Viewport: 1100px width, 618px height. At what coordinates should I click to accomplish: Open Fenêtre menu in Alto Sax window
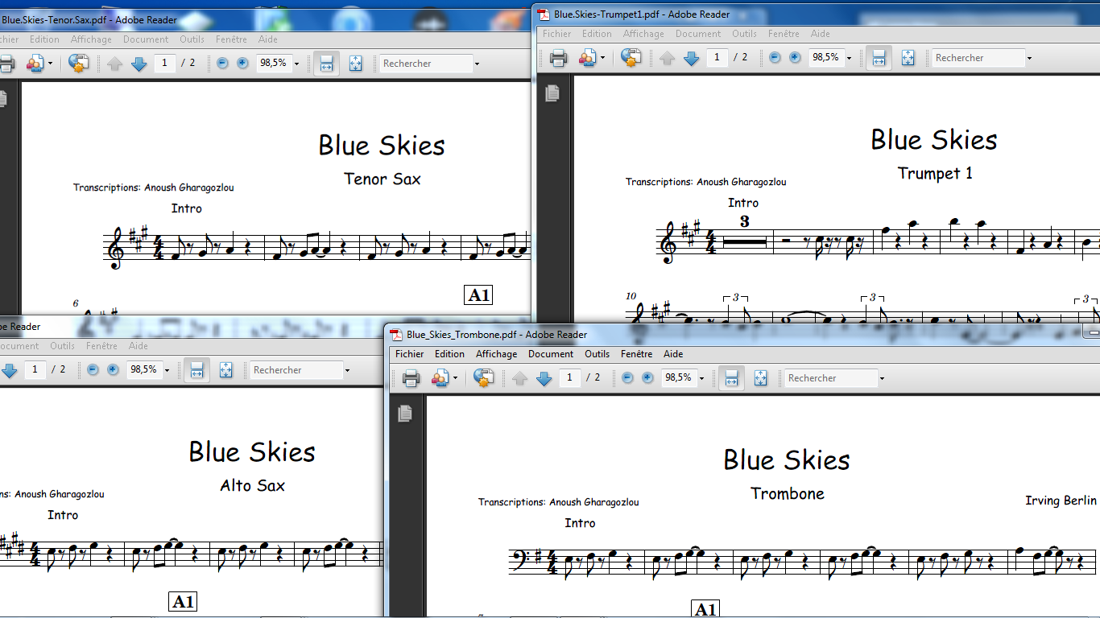[101, 346]
